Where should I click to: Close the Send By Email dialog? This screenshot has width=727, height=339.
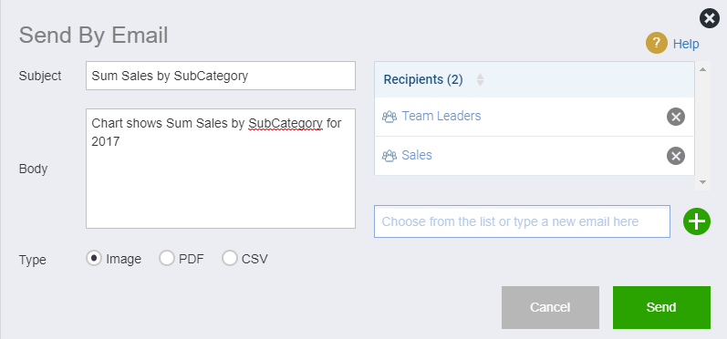[x=710, y=18]
